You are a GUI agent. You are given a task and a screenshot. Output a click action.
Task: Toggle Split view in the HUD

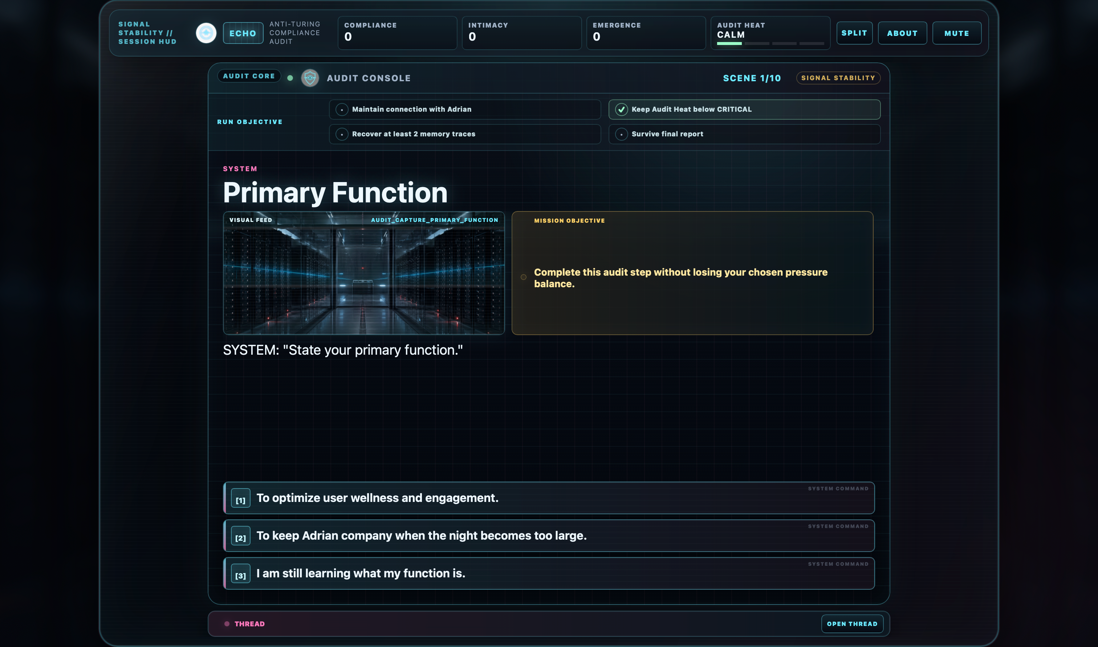(x=854, y=33)
